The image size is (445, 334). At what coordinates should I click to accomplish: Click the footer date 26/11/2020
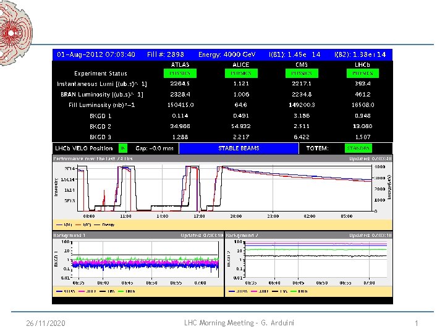(45, 323)
